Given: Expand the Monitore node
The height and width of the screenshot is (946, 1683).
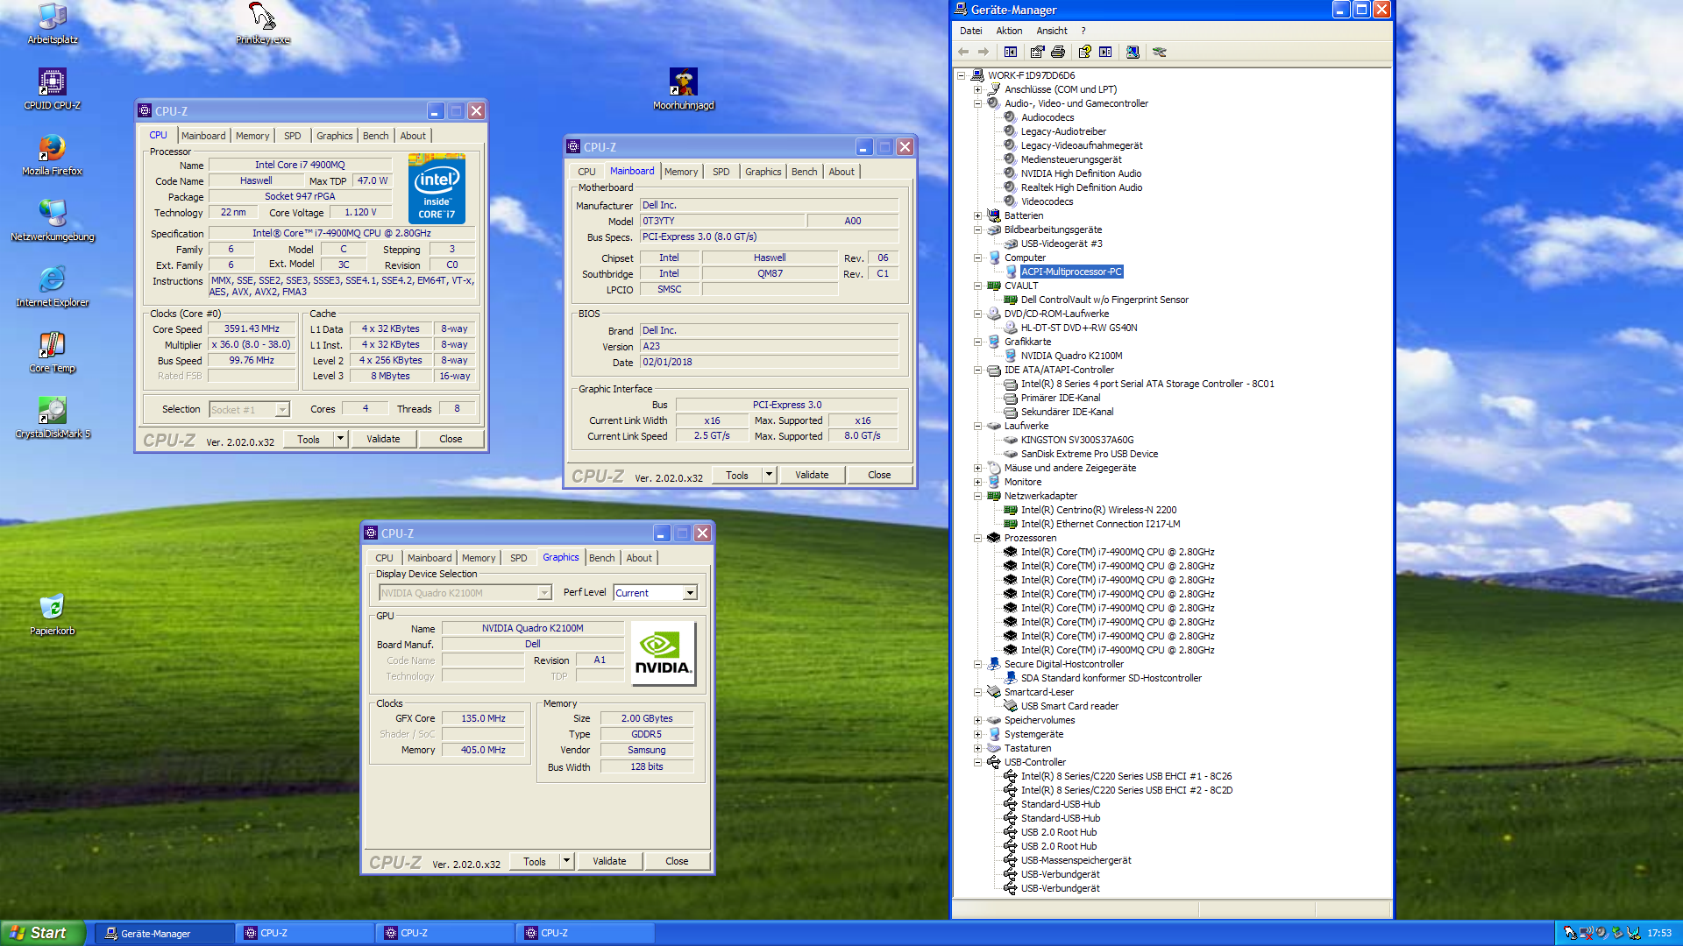Looking at the screenshot, I should (977, 482).
